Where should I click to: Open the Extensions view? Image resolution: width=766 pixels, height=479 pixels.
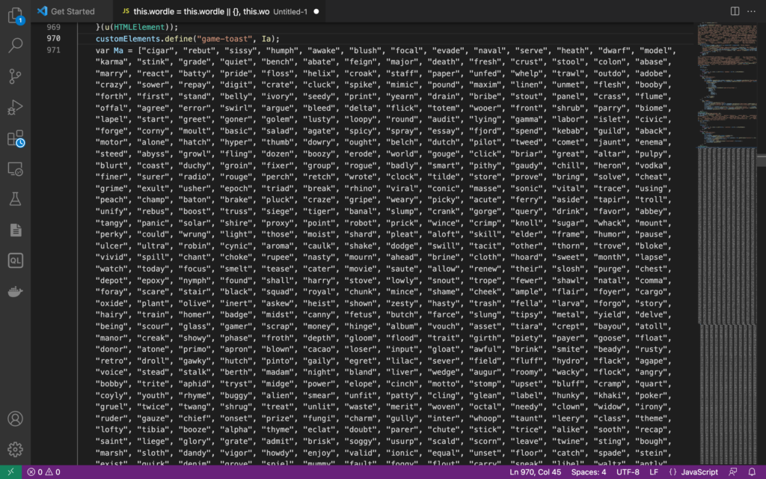[15, 138]
